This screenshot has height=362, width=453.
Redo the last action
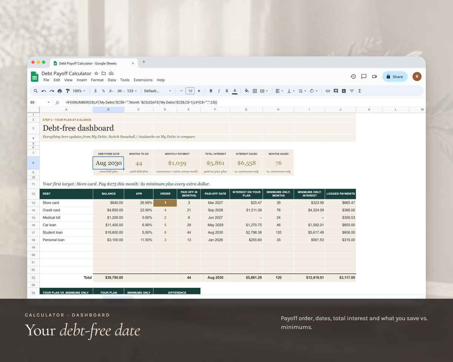52,91
